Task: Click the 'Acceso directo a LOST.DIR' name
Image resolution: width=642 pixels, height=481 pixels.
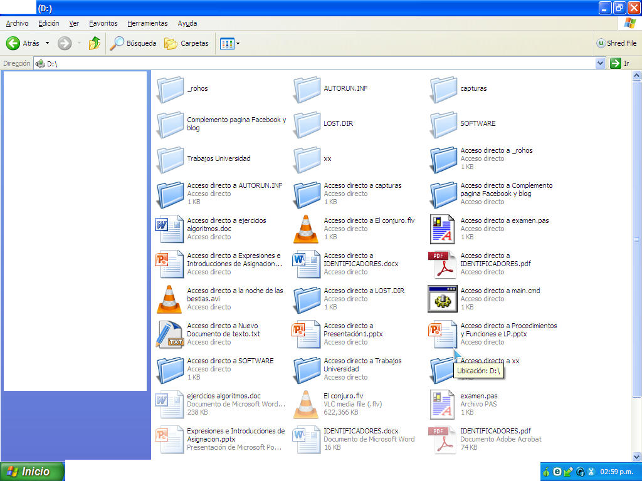Action: [x=364, y=291]
